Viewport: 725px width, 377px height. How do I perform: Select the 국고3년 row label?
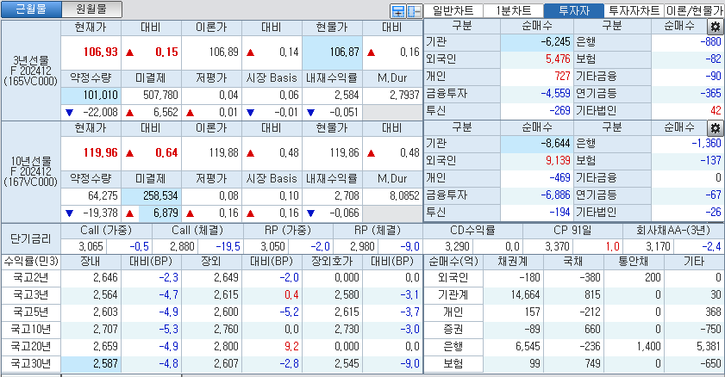tap(30, 295)
